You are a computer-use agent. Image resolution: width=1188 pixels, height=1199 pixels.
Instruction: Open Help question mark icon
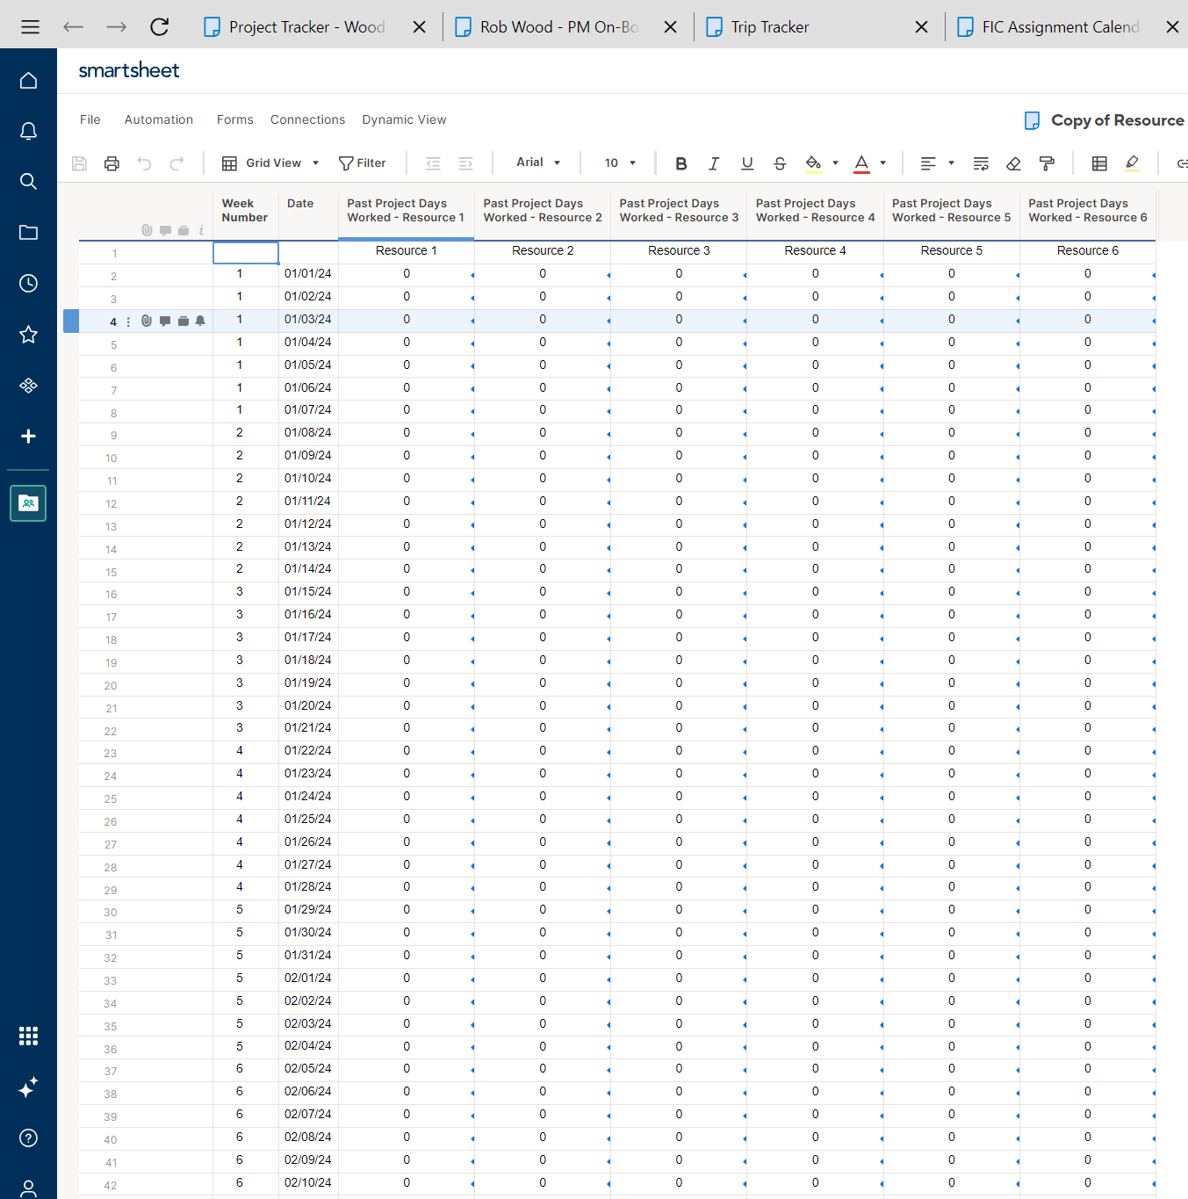pyautogui.click(x=28, y=1138)
